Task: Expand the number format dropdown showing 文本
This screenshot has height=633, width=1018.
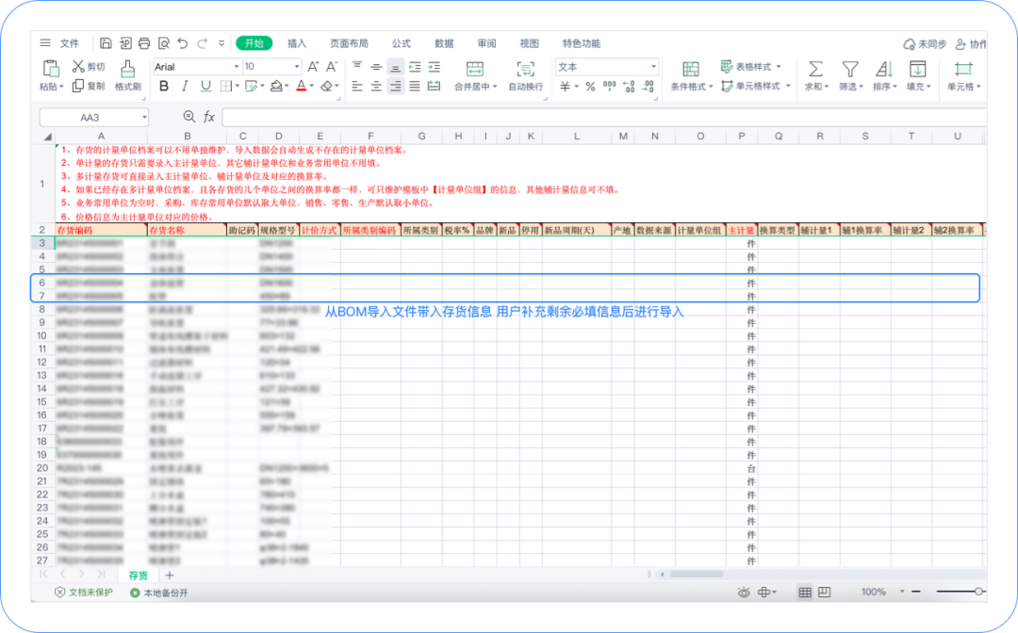Action: click(x=652, y=67)
